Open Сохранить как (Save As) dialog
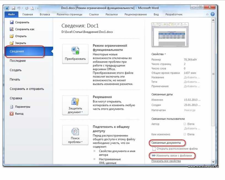The height and width of the screenshot is (180, 225). tap(25, 29)
